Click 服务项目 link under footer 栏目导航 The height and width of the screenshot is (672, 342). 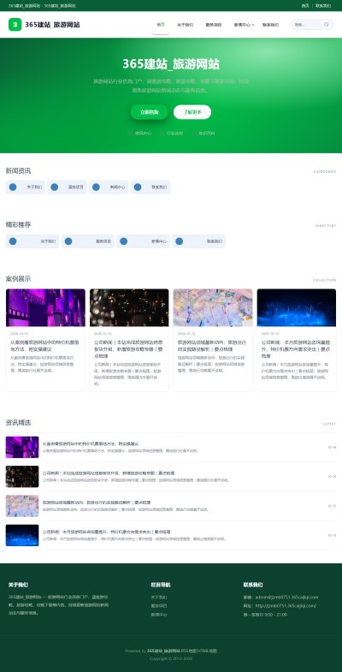coord(159,606)
